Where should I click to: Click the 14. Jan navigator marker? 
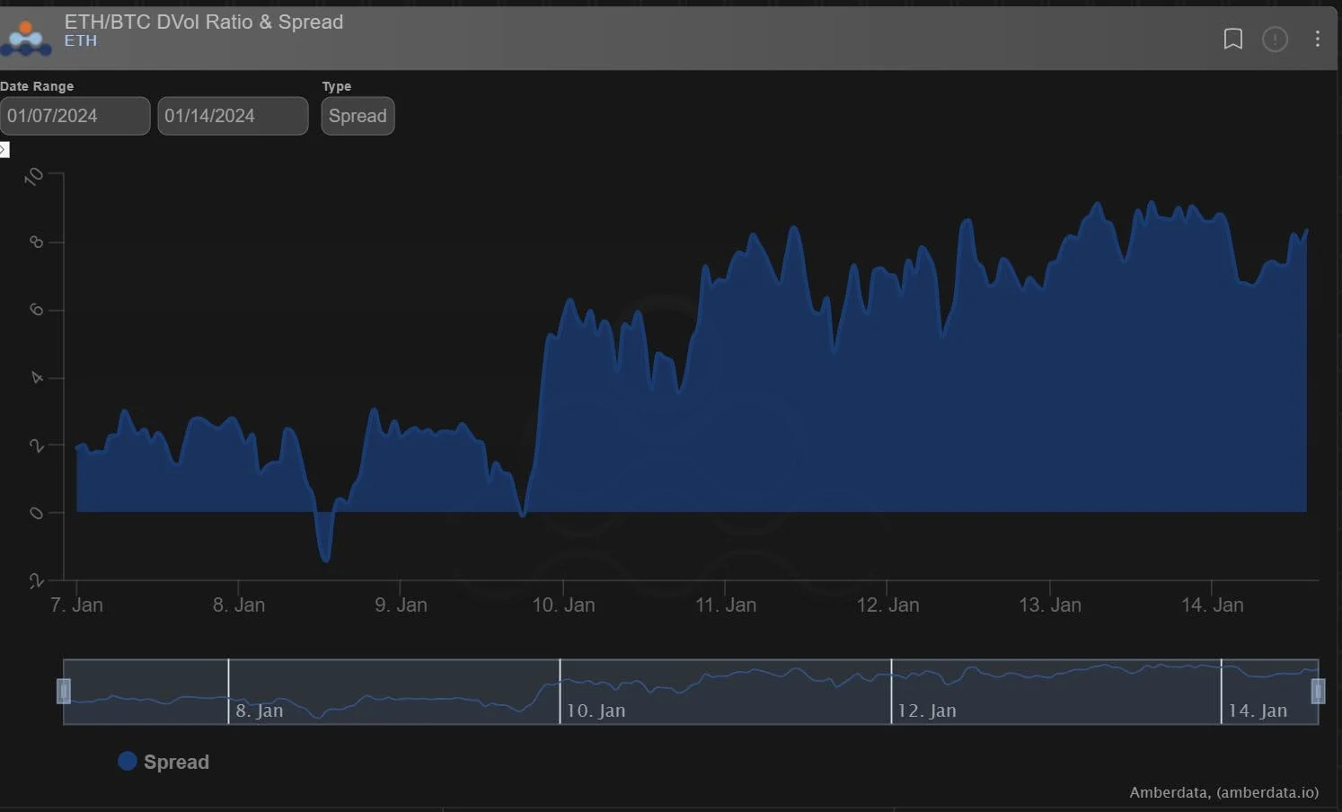1258,710
